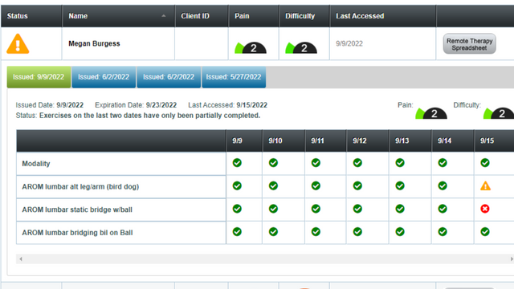Click the Modality green checkmark under 9/9

pos(237,163)
